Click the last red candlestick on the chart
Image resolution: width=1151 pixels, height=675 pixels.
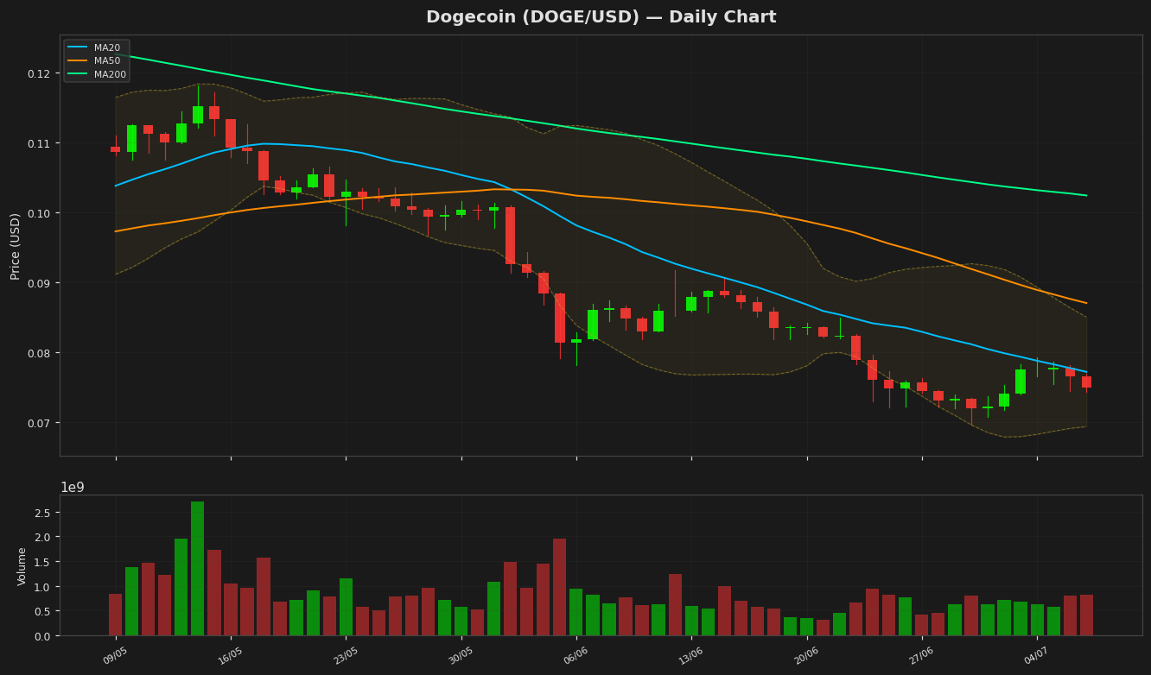coord(1086,382)
